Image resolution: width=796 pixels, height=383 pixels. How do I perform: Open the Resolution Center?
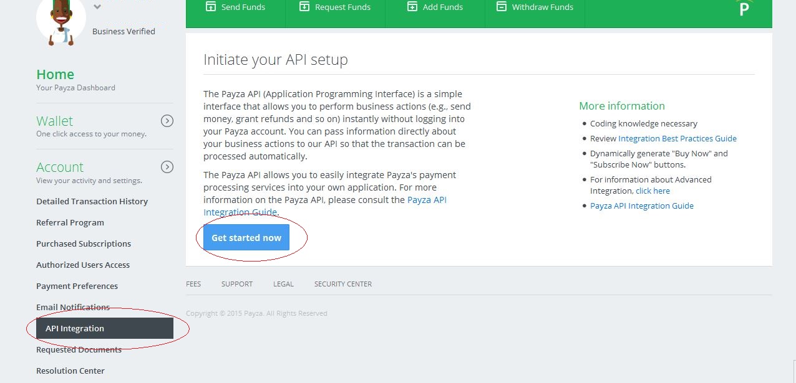click(x=70, y=371)
